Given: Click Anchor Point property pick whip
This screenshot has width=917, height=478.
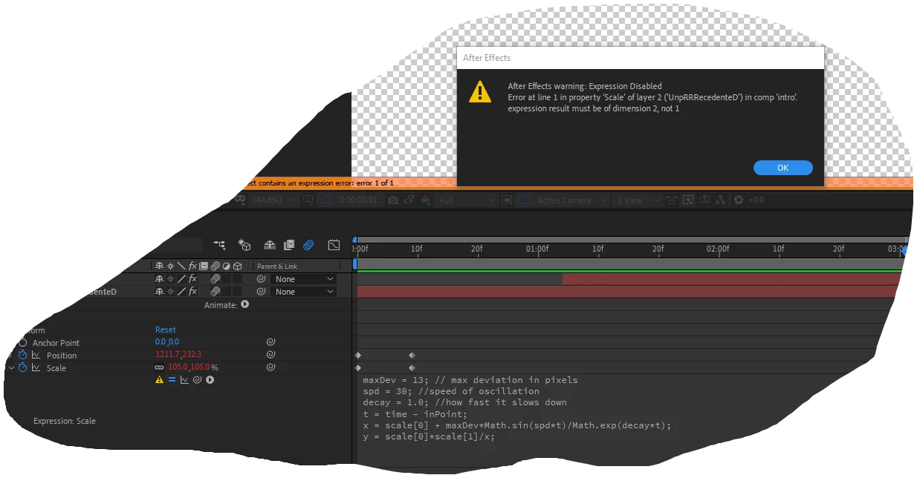Looking at the screenshot, I should [271, 342].
